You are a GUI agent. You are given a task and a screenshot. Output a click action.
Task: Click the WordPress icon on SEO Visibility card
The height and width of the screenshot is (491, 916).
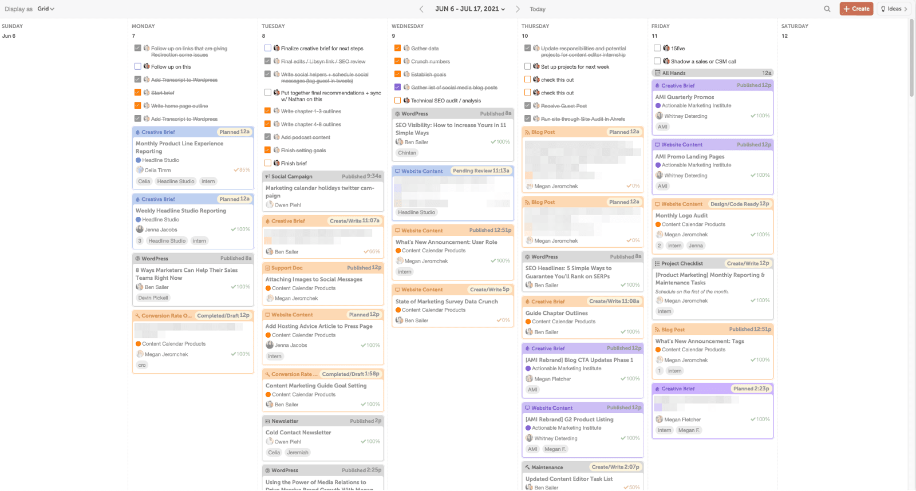[x=397, y=114]
